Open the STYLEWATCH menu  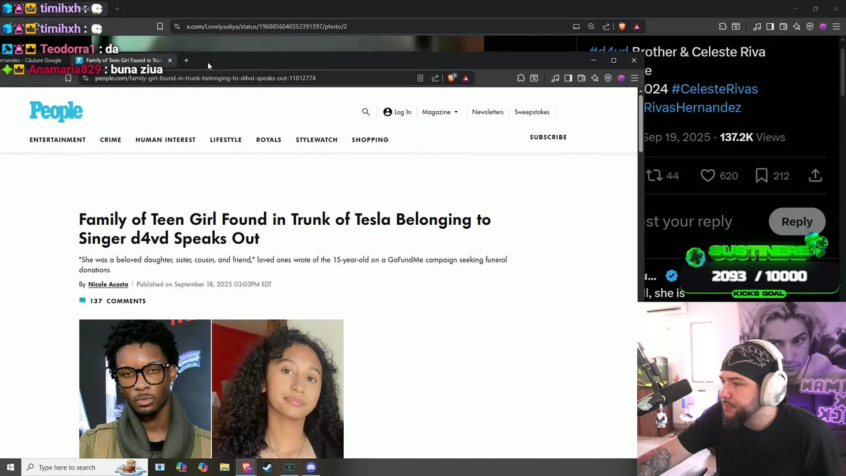[x=317, y=139]
